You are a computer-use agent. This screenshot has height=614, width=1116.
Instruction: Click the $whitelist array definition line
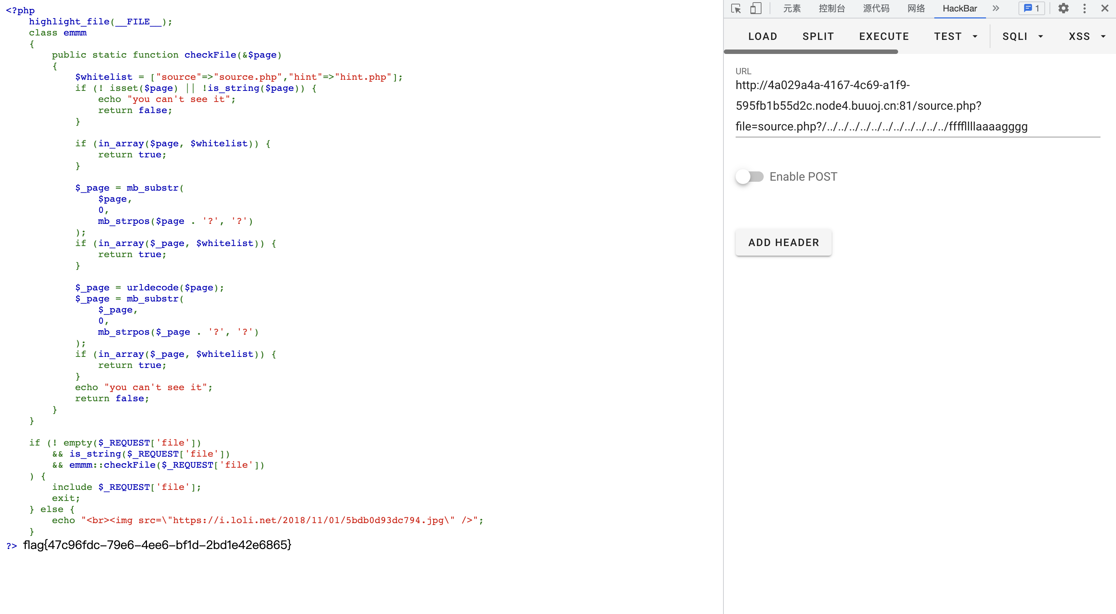point(239,77)
